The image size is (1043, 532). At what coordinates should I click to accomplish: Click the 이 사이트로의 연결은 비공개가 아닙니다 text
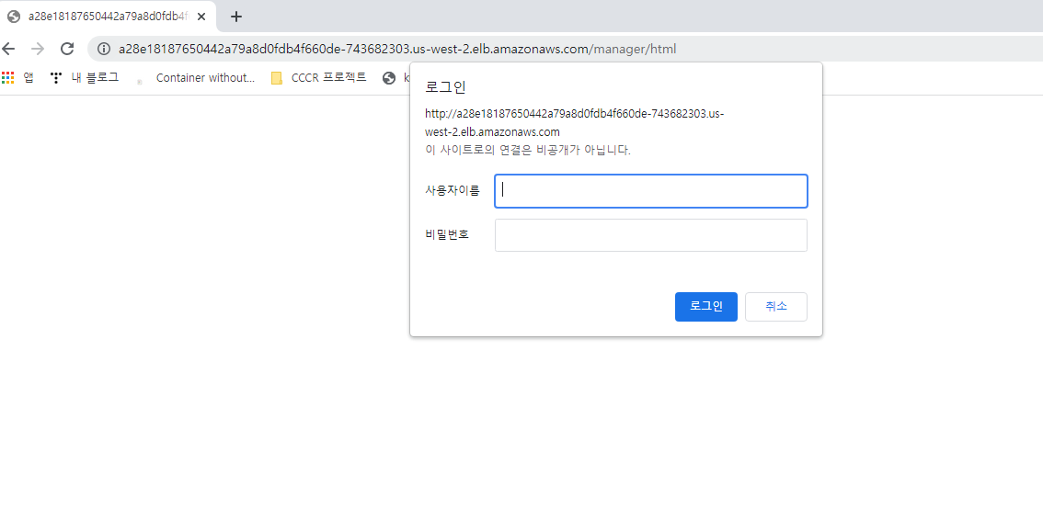pos(528,150)
